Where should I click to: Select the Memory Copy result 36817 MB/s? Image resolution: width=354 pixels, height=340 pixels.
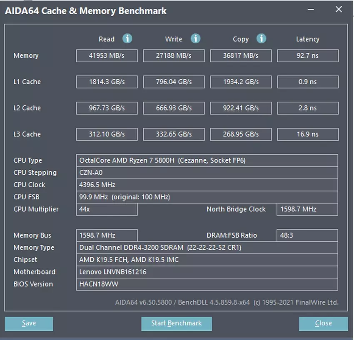241,56
